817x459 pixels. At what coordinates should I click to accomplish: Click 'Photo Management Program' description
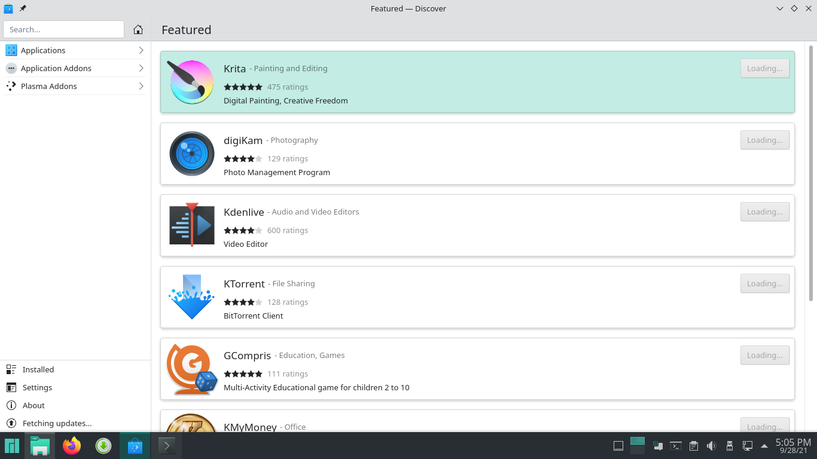(x=277, y=172)
